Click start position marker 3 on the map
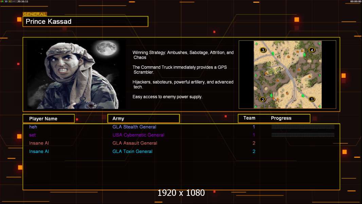This screenshot has height=204, width=362. [263, 50]
